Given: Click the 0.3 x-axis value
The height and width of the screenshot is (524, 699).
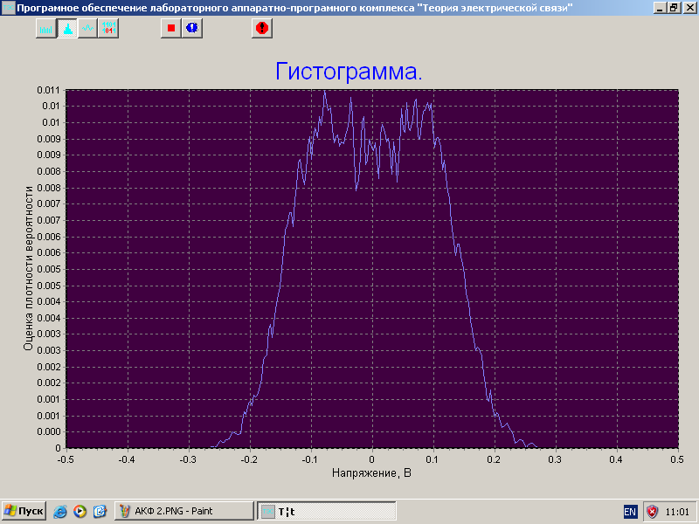Looking at the screenshot, I should click(555, 459).
